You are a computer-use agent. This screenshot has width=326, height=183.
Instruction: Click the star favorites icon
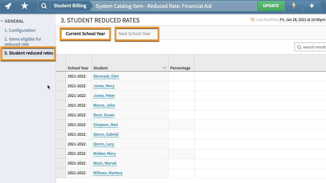pos(25,6)
